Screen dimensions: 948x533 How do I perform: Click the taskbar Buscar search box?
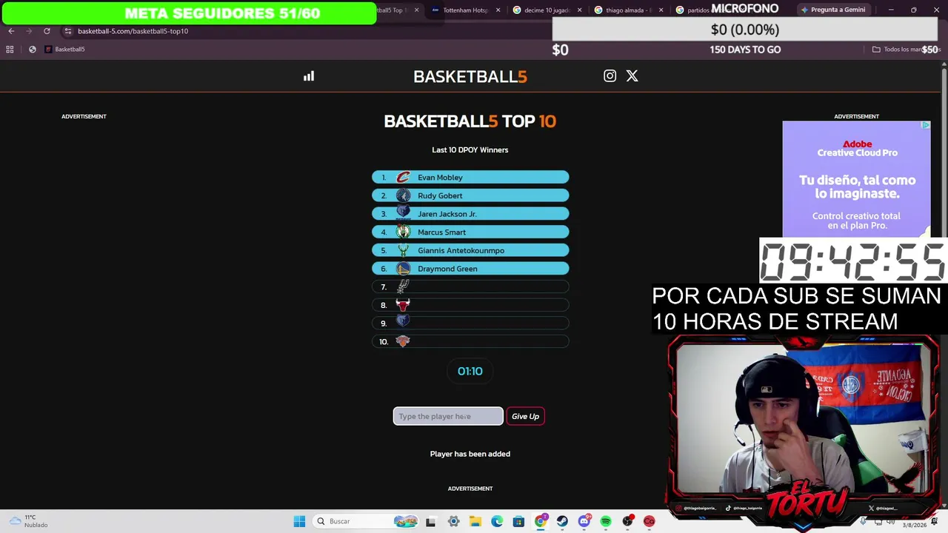(x=364, y=521)
